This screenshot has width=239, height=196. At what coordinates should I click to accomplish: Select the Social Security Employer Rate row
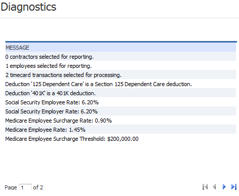(121, 111)
